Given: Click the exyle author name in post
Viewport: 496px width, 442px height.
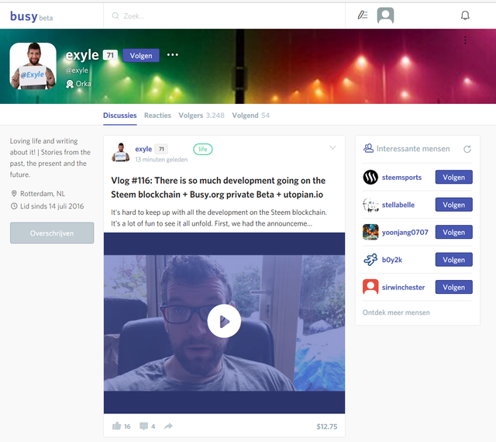Looking at the screenshot, I should tap(143, 149).
